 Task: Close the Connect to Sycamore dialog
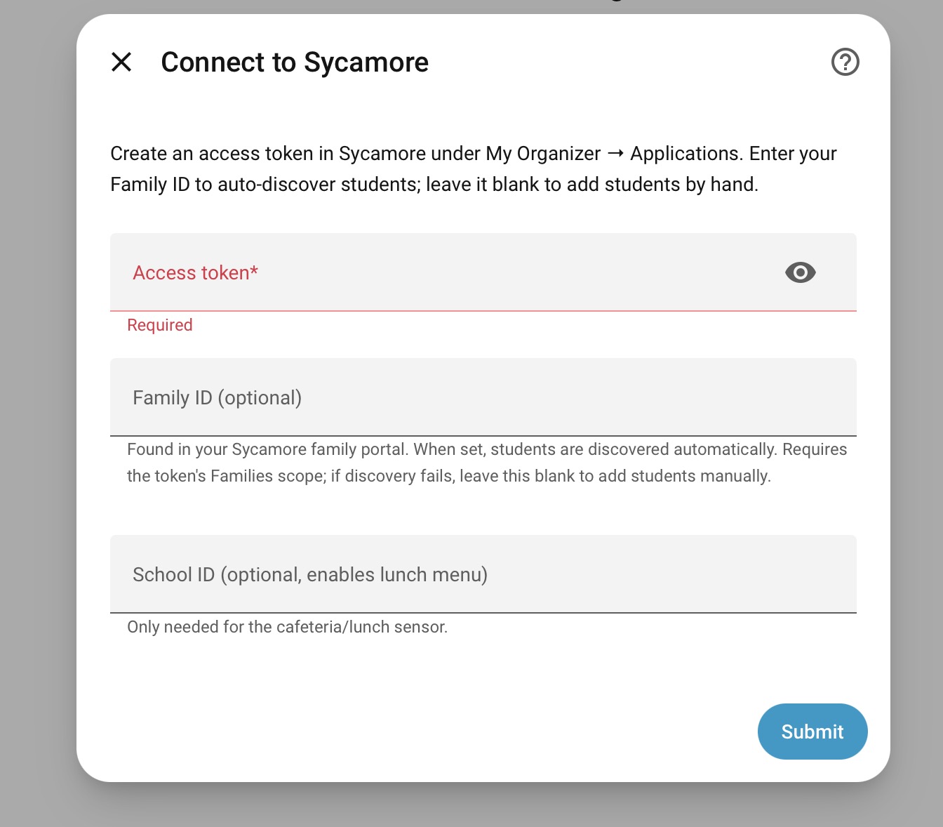point(121,62)
